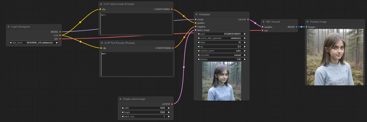Increase steps using its right arrow
Viewport: 367px width, 122px height.
(x=245, y=42)
